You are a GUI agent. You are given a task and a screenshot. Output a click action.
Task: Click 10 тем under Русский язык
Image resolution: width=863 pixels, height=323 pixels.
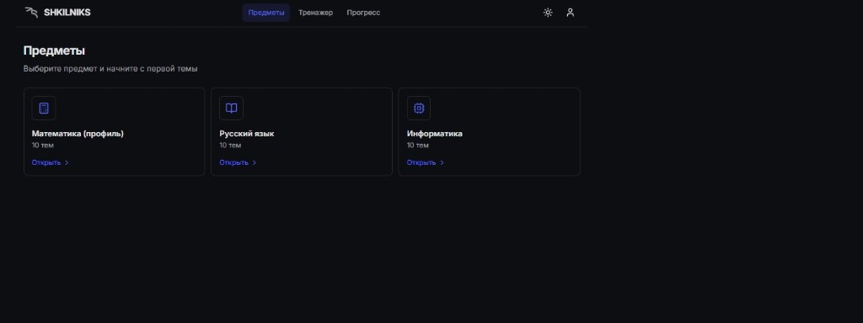231,146
